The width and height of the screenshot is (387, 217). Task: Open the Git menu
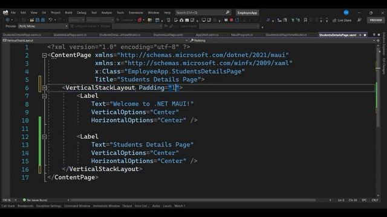click(x=44, y=13)
